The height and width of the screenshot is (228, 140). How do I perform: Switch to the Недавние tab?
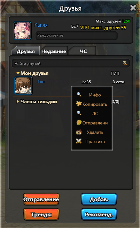[x=54, y=51]
